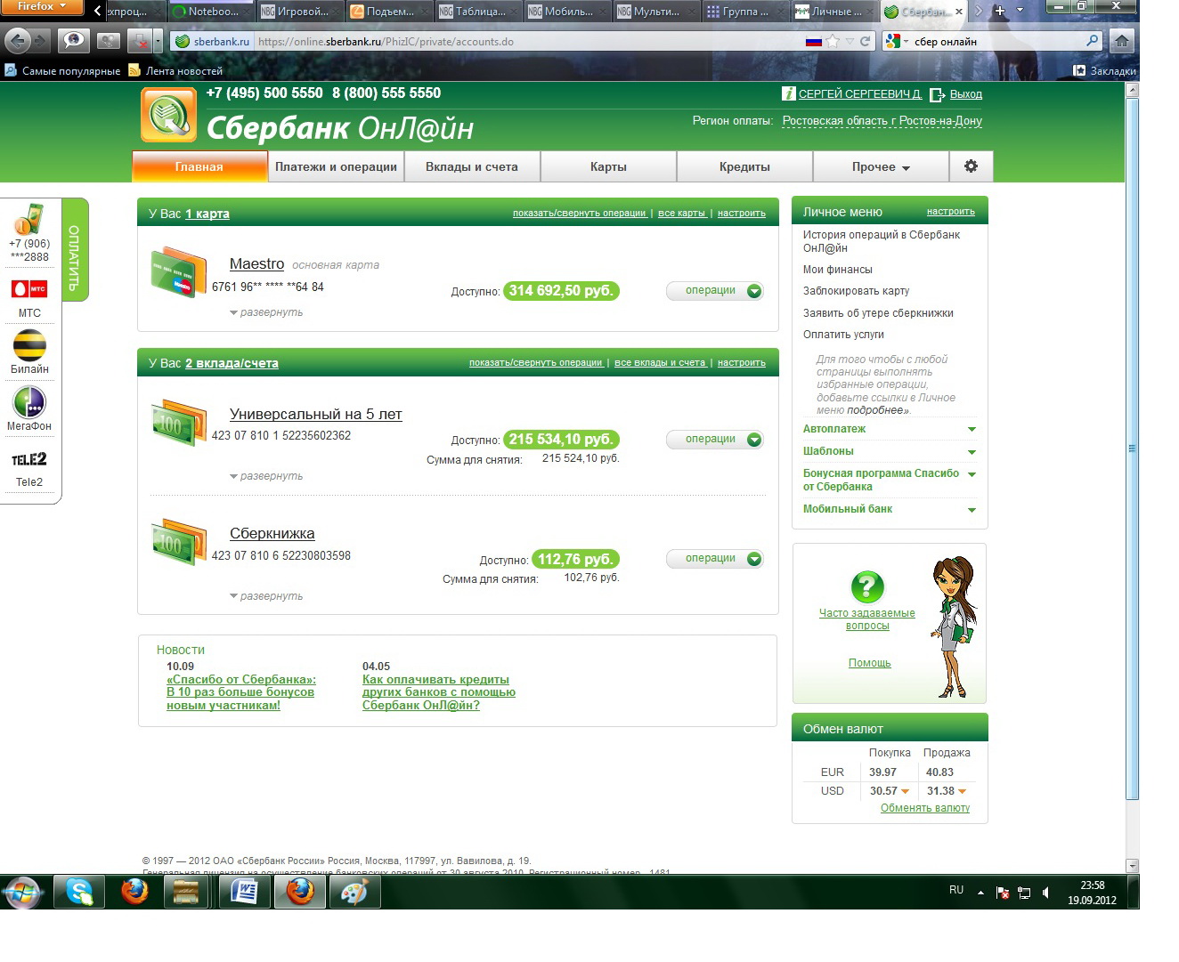Image resolution: width=1179 pixels, height=962 pixels.
Task: Click the green question mark icon
Action: (867, 586)
